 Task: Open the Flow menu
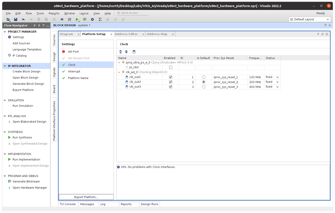pos(29,13)
